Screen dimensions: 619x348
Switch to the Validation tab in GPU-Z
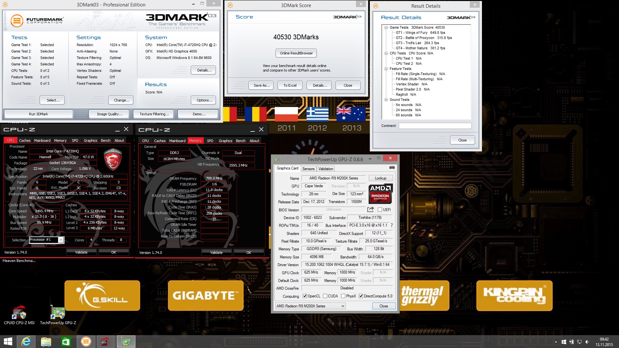point(326,169)
